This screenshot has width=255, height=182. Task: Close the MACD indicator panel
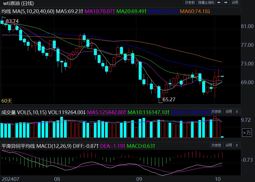point(237,145)
